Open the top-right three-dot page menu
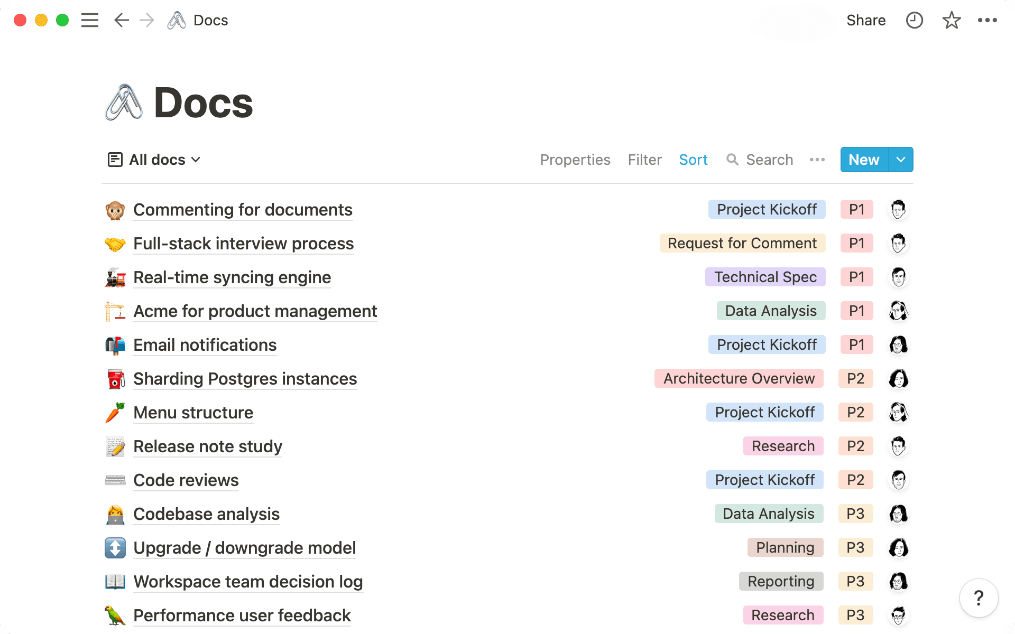The width and height of the screenshot is (1015, 634). tap(987, 20)
